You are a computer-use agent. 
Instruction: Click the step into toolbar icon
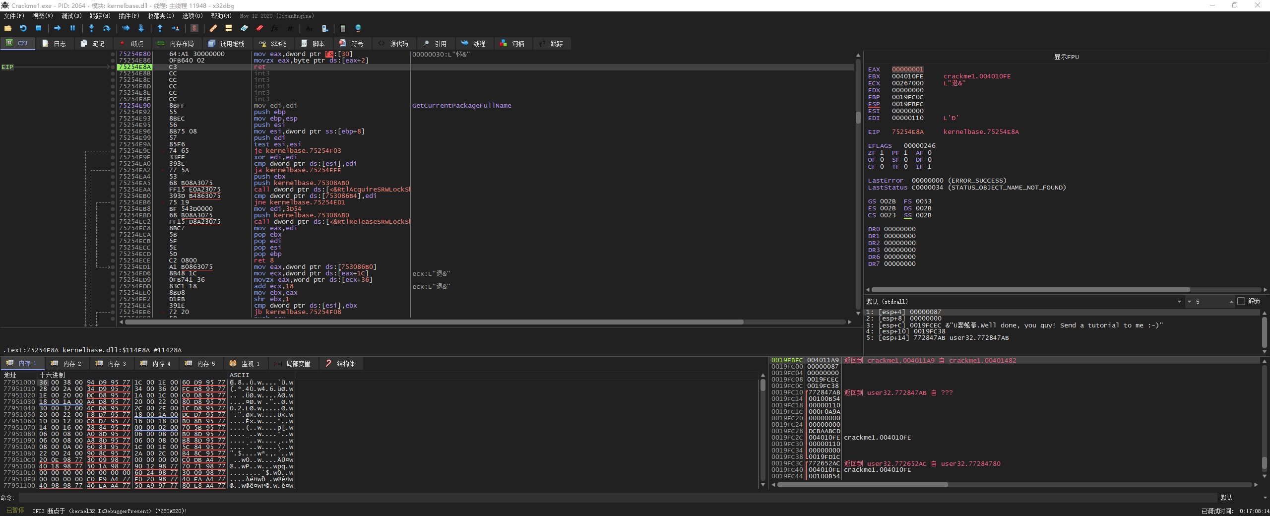pos(91,28)
